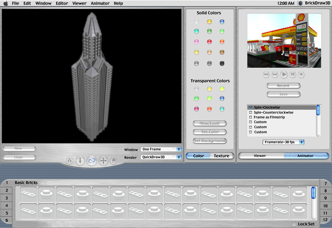Viewport: 332px width, 228px height.
Task: Click the eject button in the Animator
Action: point(301,74)
